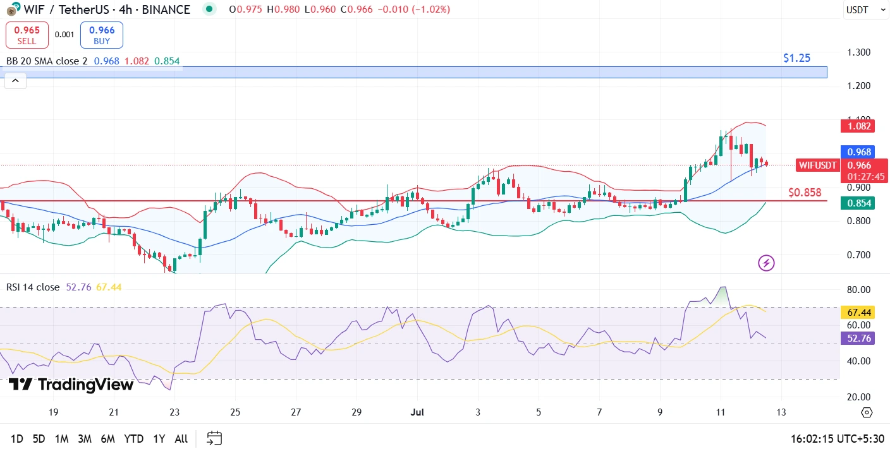Viewport: 890px width, 449px height.
Task: Click the purple lightning bolt icon
Action: click(766, 263)
